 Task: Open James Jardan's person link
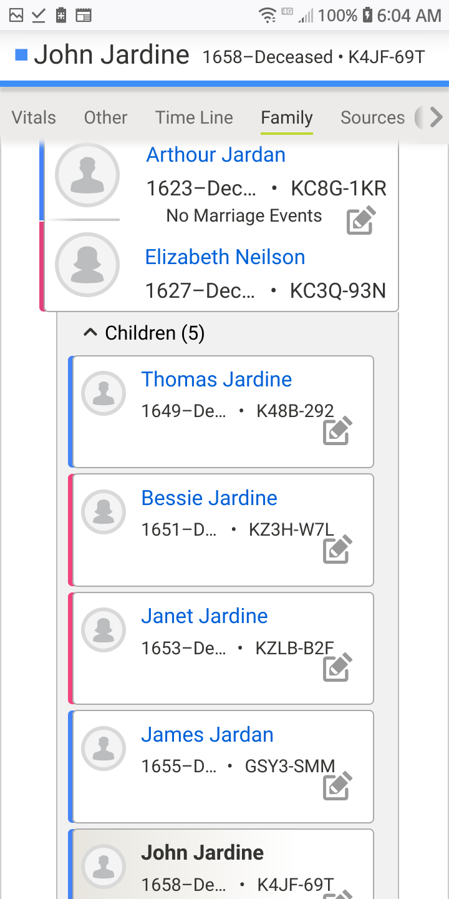207,735
